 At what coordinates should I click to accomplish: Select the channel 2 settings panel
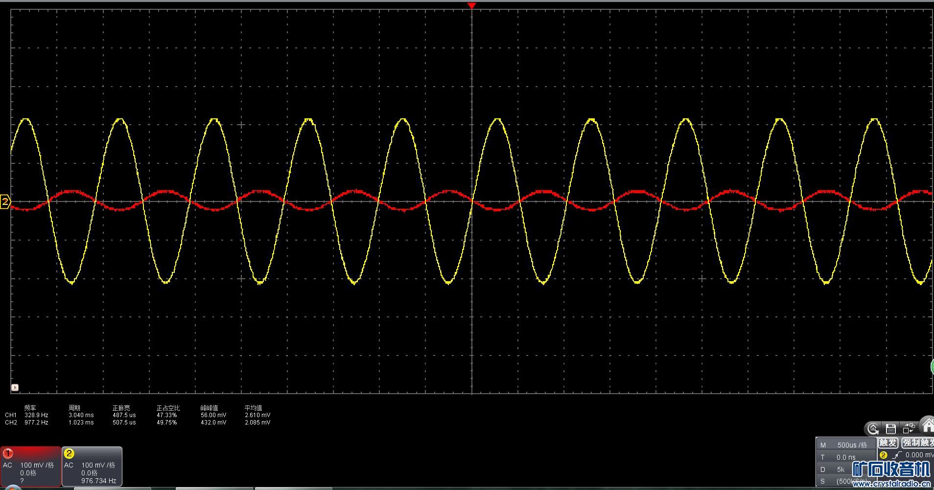(92, 467)
